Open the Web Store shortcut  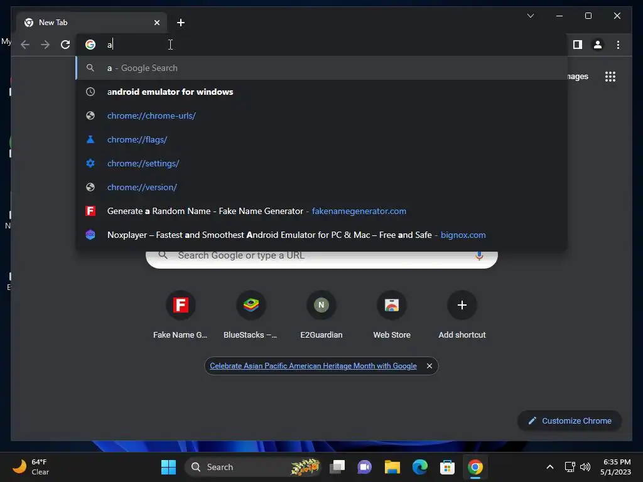pos(392,315)
